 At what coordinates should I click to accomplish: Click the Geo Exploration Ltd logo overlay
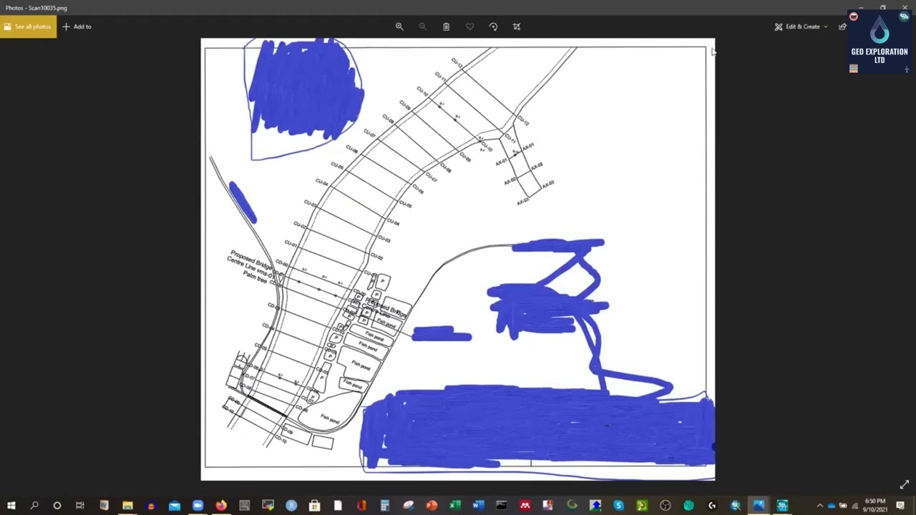click(880, 41)
